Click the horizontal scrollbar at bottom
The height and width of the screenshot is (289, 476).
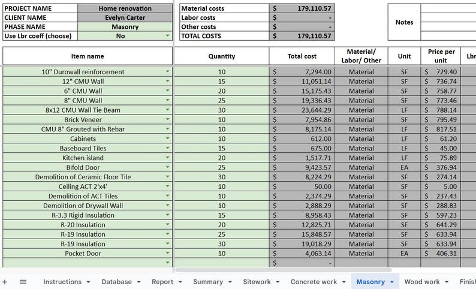tap(284, 270)
